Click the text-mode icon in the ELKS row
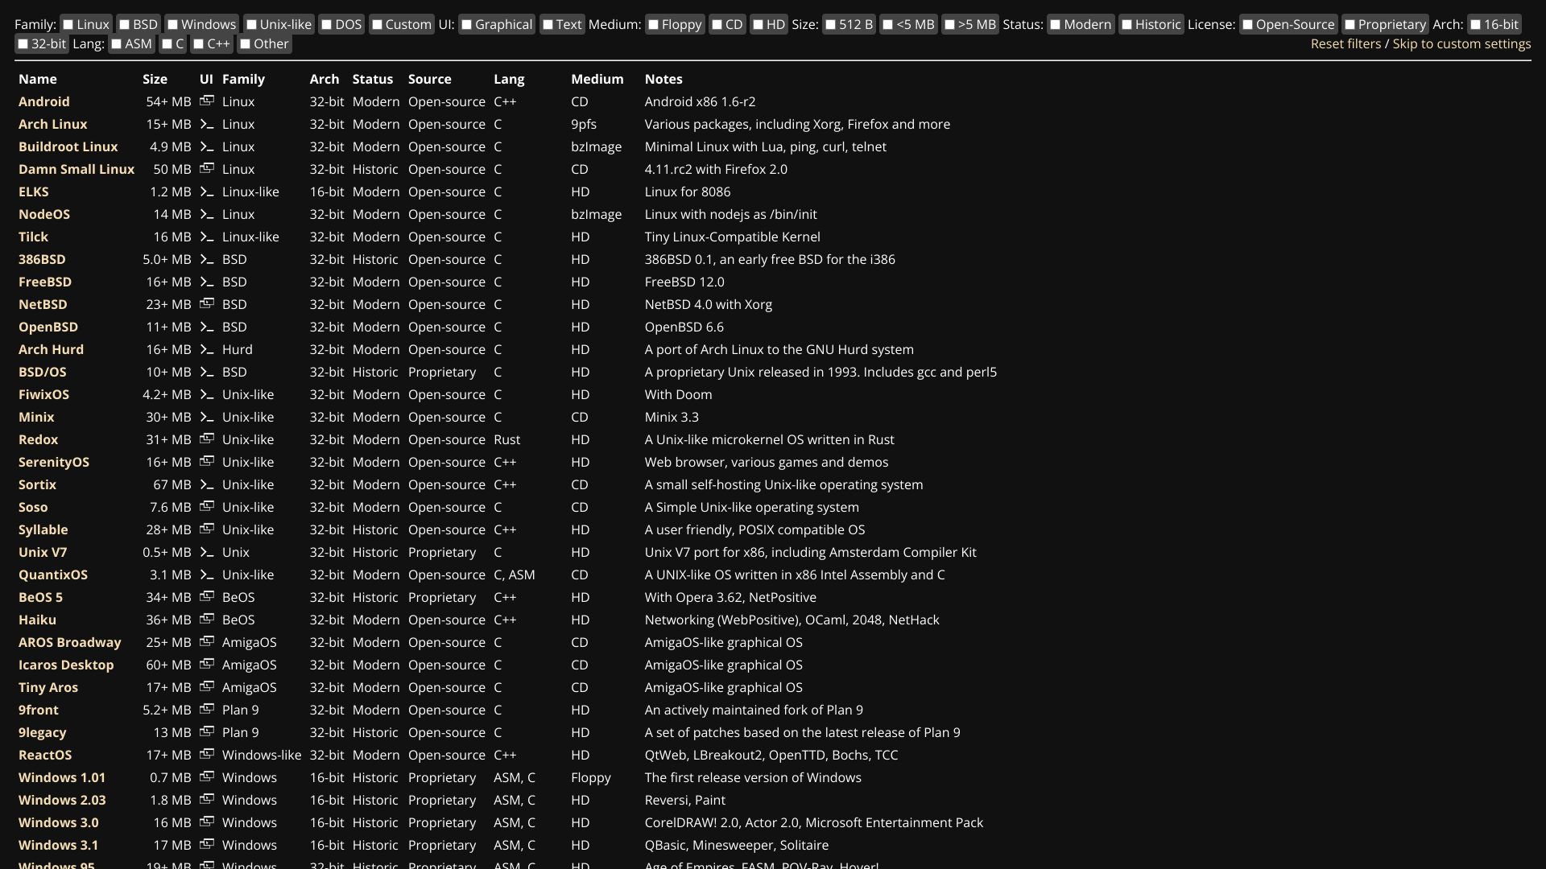This screenshot has width=1546, height=869. [x=207, y=192]
